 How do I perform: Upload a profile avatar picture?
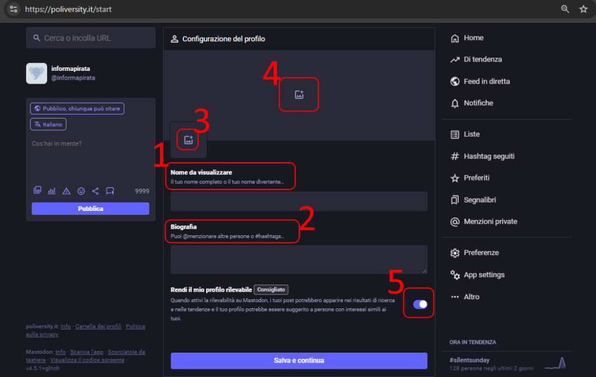click(x=188, y=139)
